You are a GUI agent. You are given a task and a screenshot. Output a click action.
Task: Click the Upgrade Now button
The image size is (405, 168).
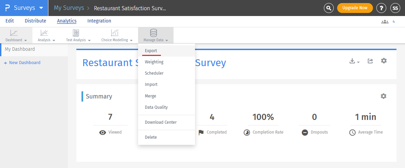355,8
